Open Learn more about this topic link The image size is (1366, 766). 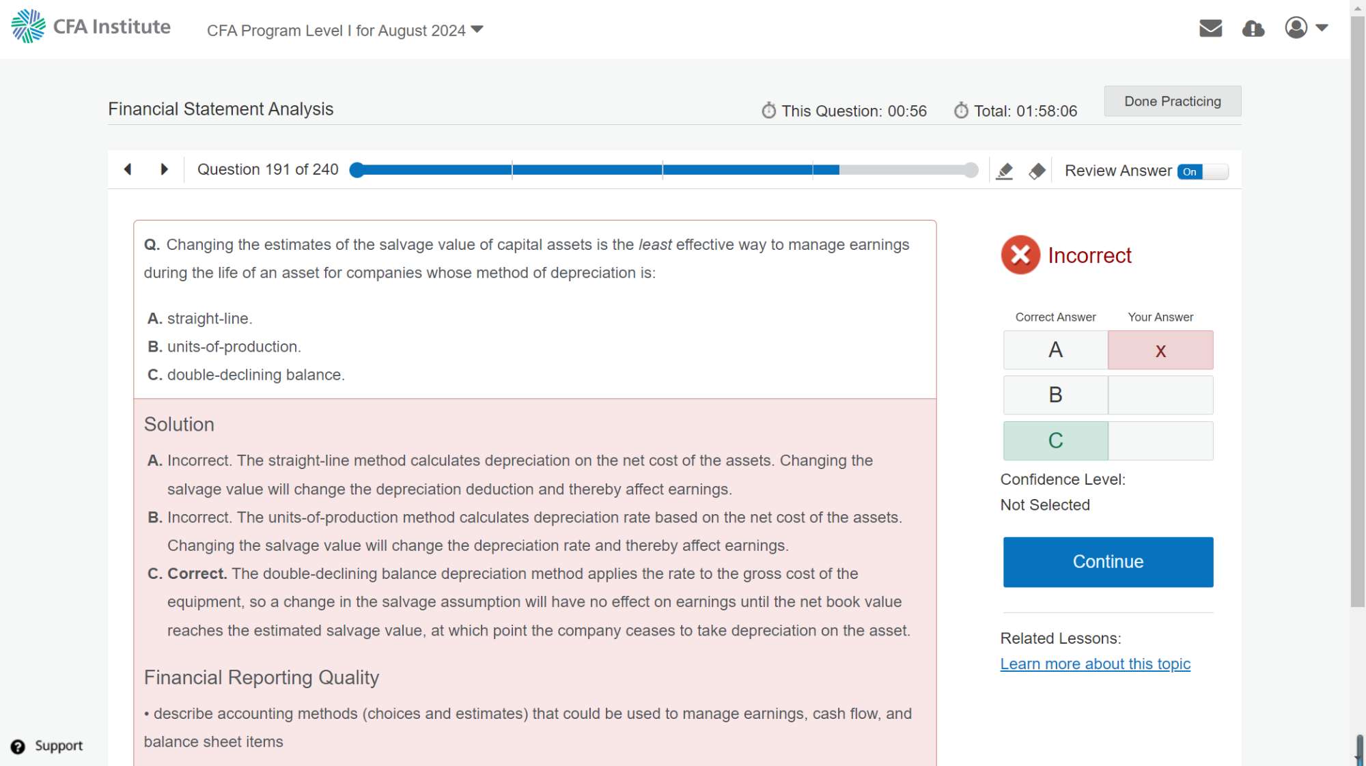[x=1095, y=664]
